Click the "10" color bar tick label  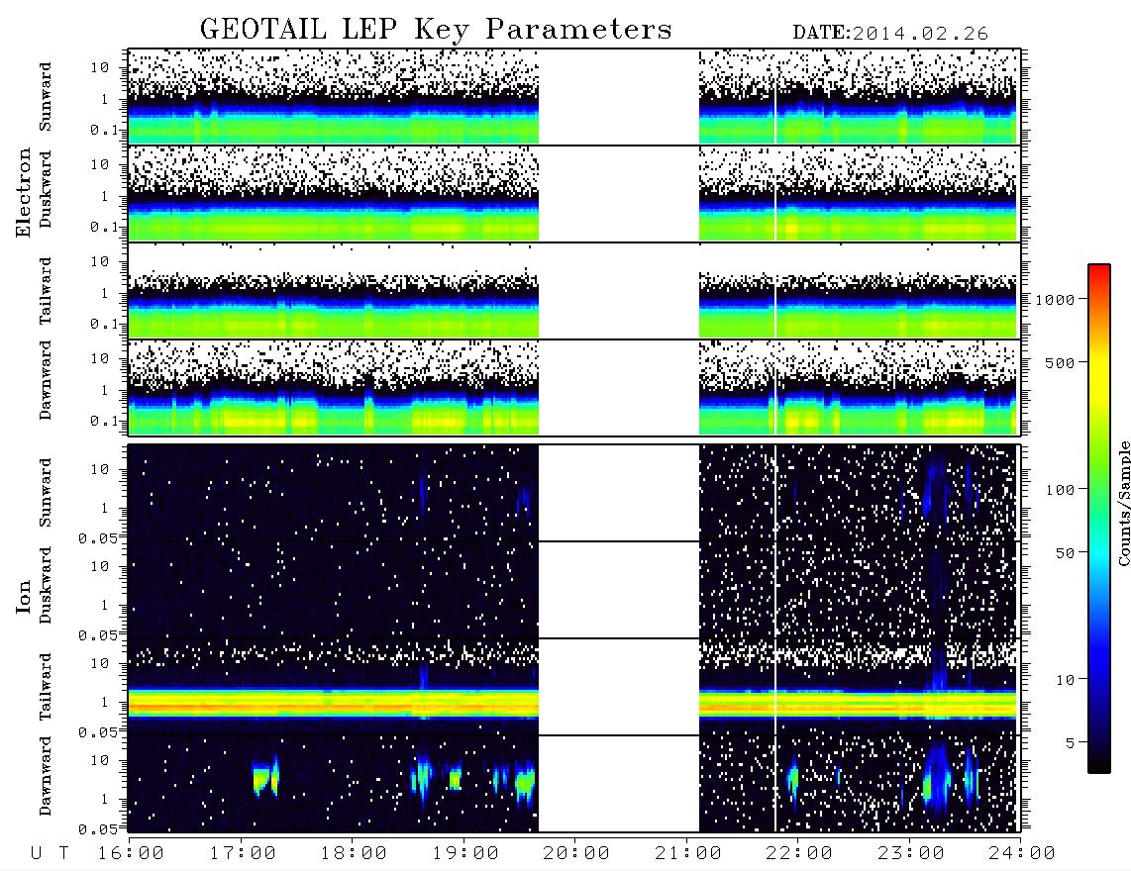coord(1066,680)
